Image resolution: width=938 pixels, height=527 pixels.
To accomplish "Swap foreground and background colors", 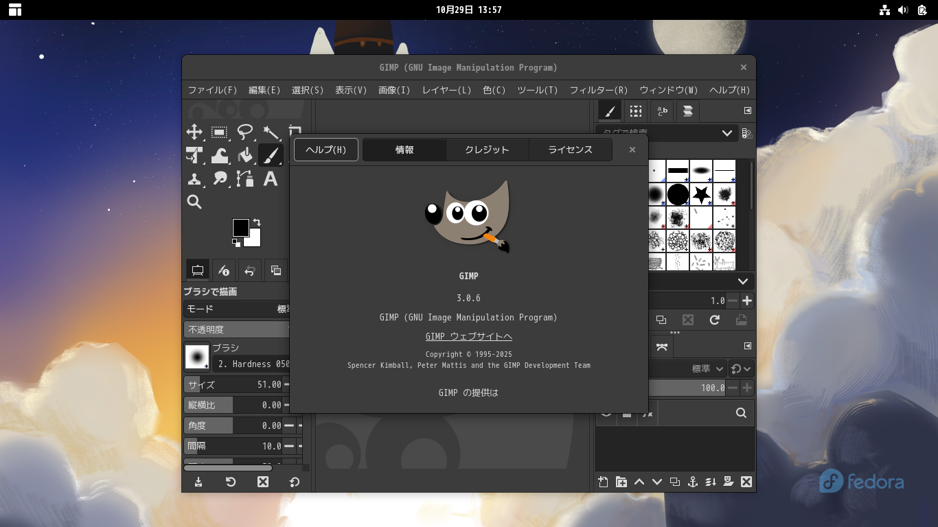I will pos(257,222).
